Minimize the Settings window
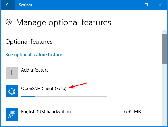Image resolution: width=168 pixels, height=127 pixels. pos(132,5)
